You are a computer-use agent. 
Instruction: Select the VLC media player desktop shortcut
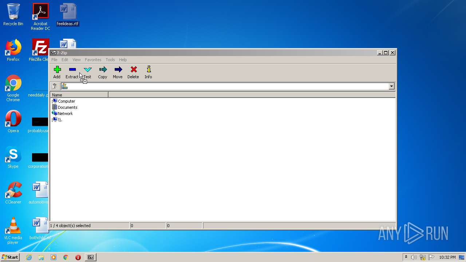13,231
